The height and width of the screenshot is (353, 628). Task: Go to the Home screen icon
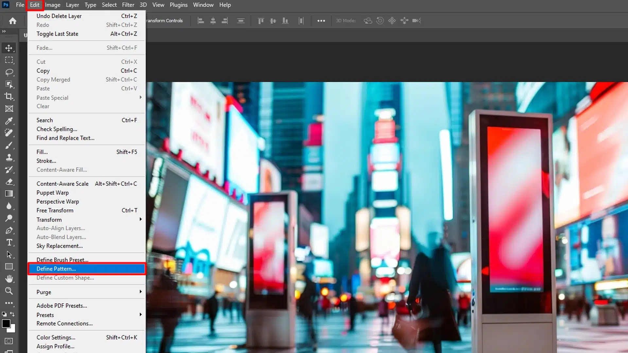[13, 21]
